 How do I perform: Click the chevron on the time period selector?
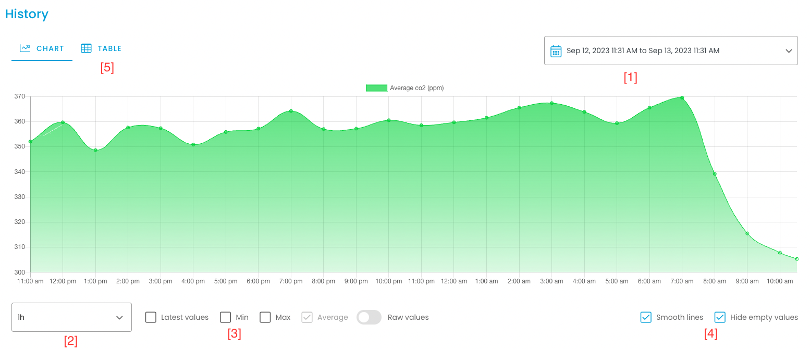point(788,51)
